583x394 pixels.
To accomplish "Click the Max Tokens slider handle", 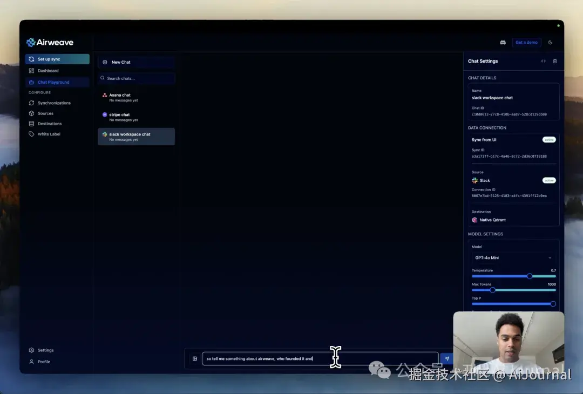I will [x=492, y=290].
